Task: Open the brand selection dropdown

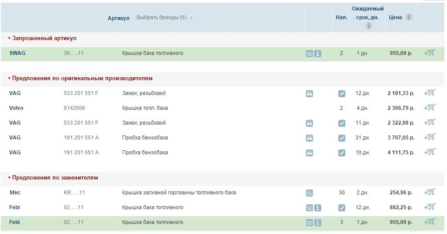Action: (x=164, y=18)
